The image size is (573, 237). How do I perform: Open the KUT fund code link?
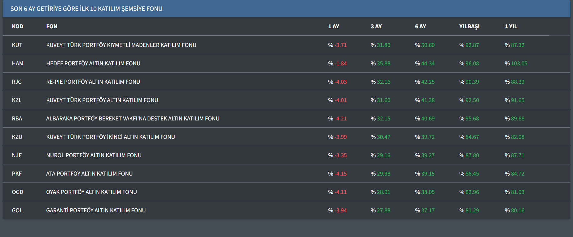17,45
